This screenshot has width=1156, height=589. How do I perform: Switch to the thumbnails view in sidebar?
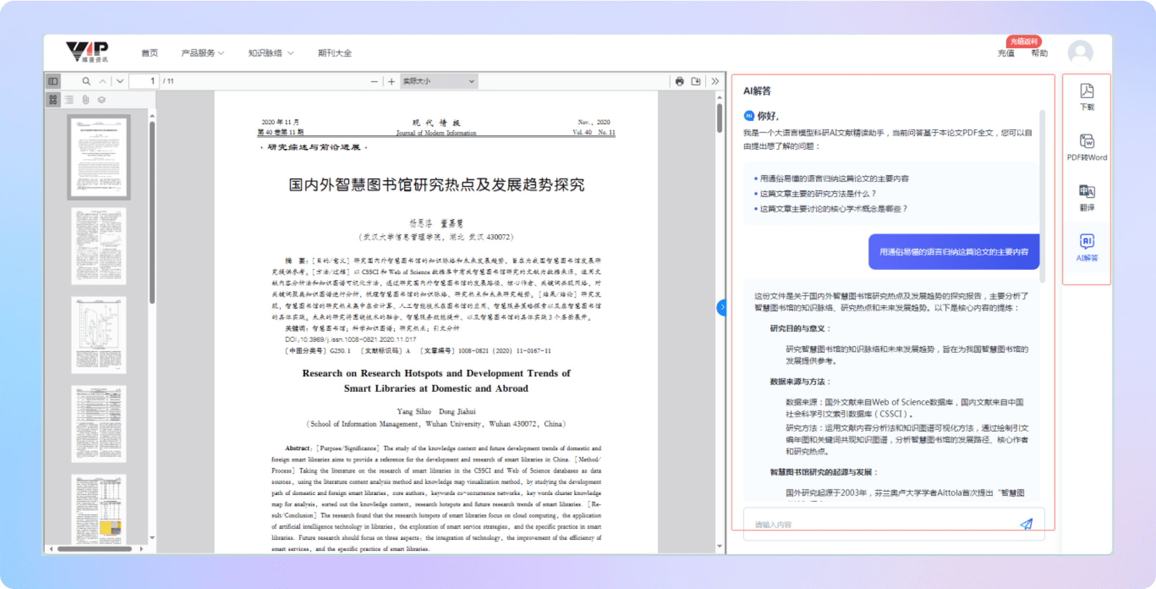pyautogui.click(x=53, y=100)
